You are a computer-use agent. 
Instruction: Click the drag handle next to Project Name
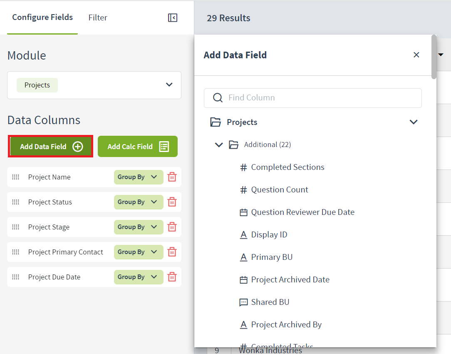pos(15,177)
